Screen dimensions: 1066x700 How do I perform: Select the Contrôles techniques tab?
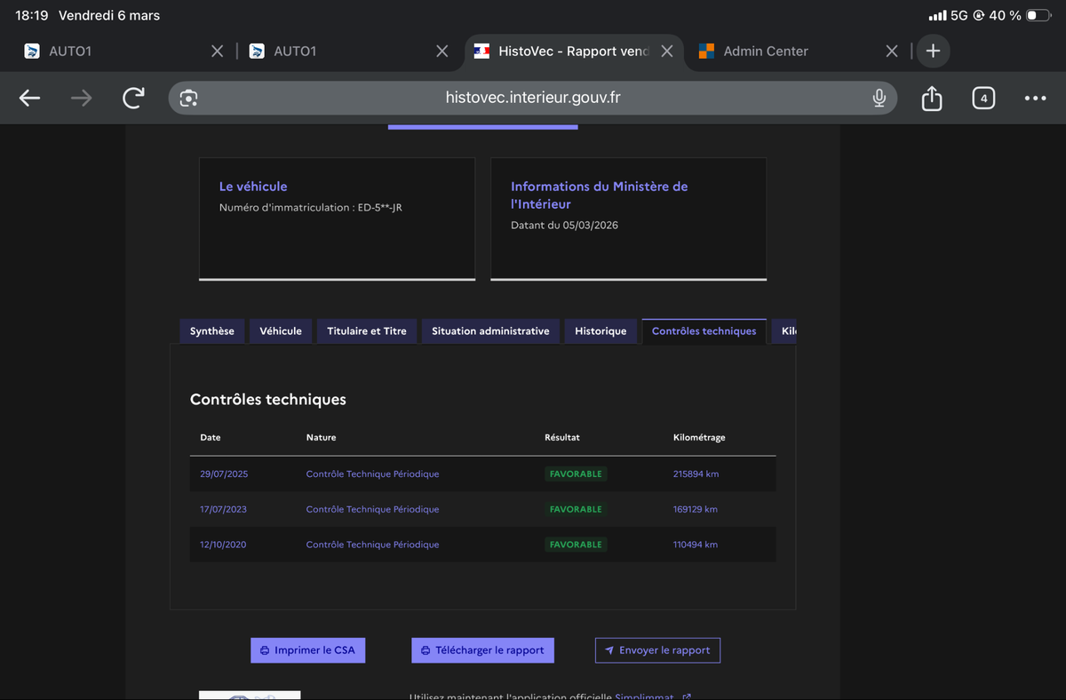(704, 331)
